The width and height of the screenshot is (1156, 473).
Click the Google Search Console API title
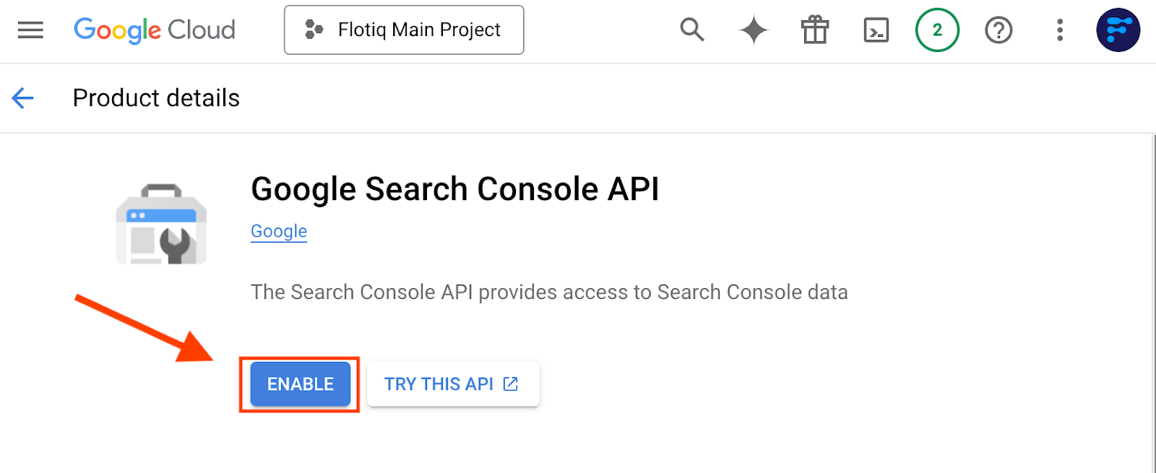tap(455, 189)
